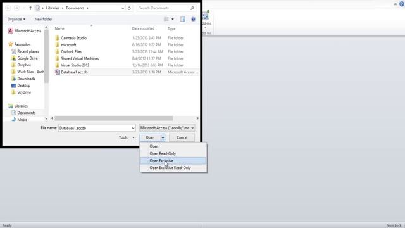Open SkyDrive in the sidebar
Image resolution: width=405 pixels, height=228 pixels.
pyautogui.click(x=24, y=92)
